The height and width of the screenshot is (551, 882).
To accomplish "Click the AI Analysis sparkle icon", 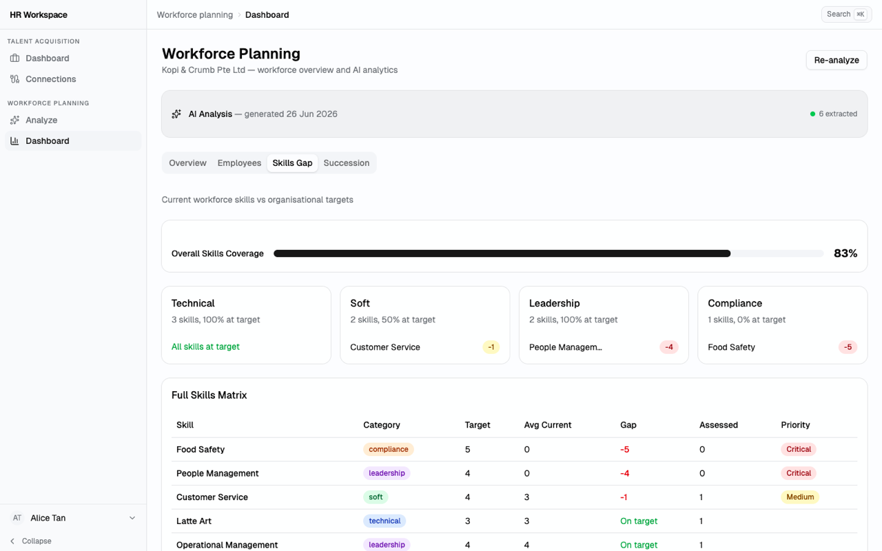I will coord(176,114).
